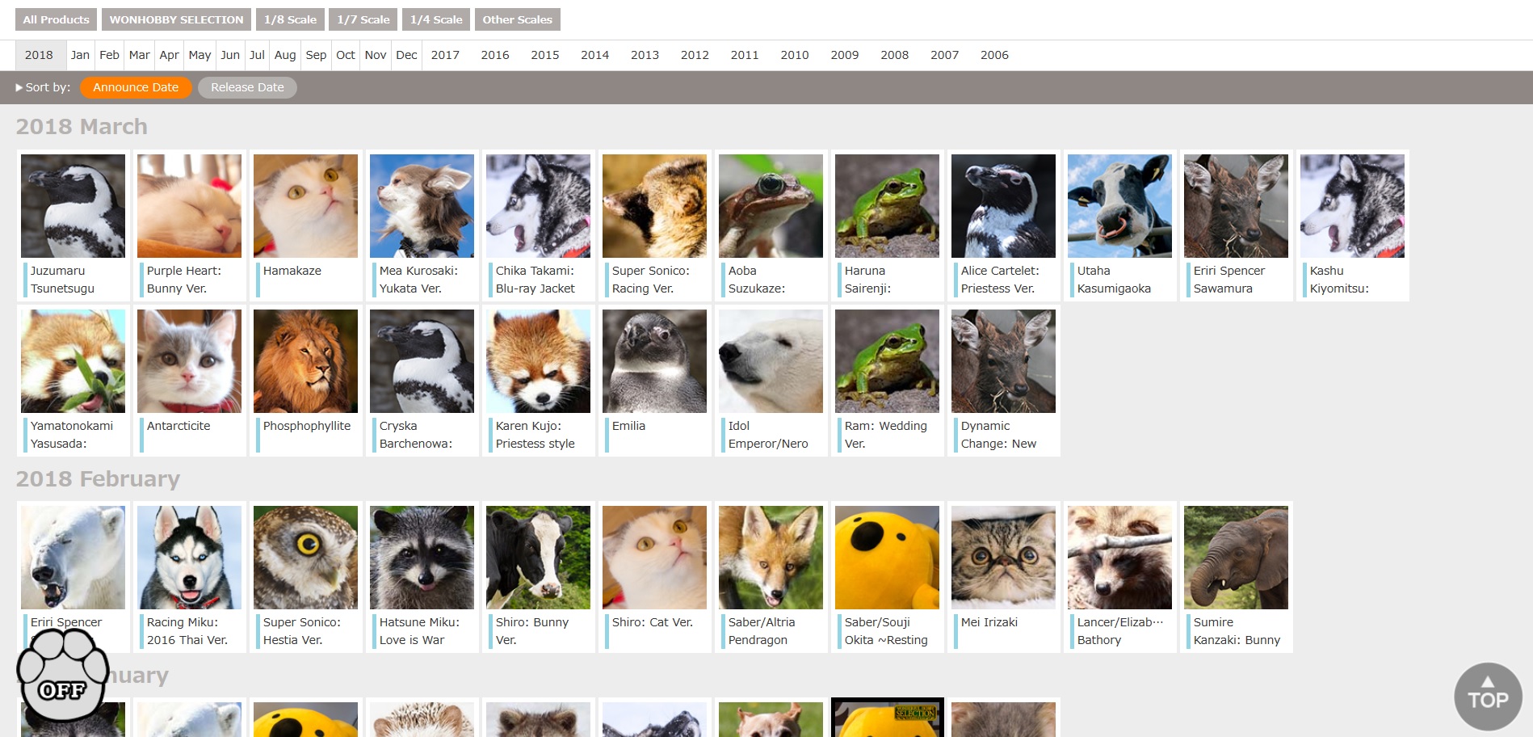
Task: Switch to the 2009 year
Action: click(x=845, y=55)
